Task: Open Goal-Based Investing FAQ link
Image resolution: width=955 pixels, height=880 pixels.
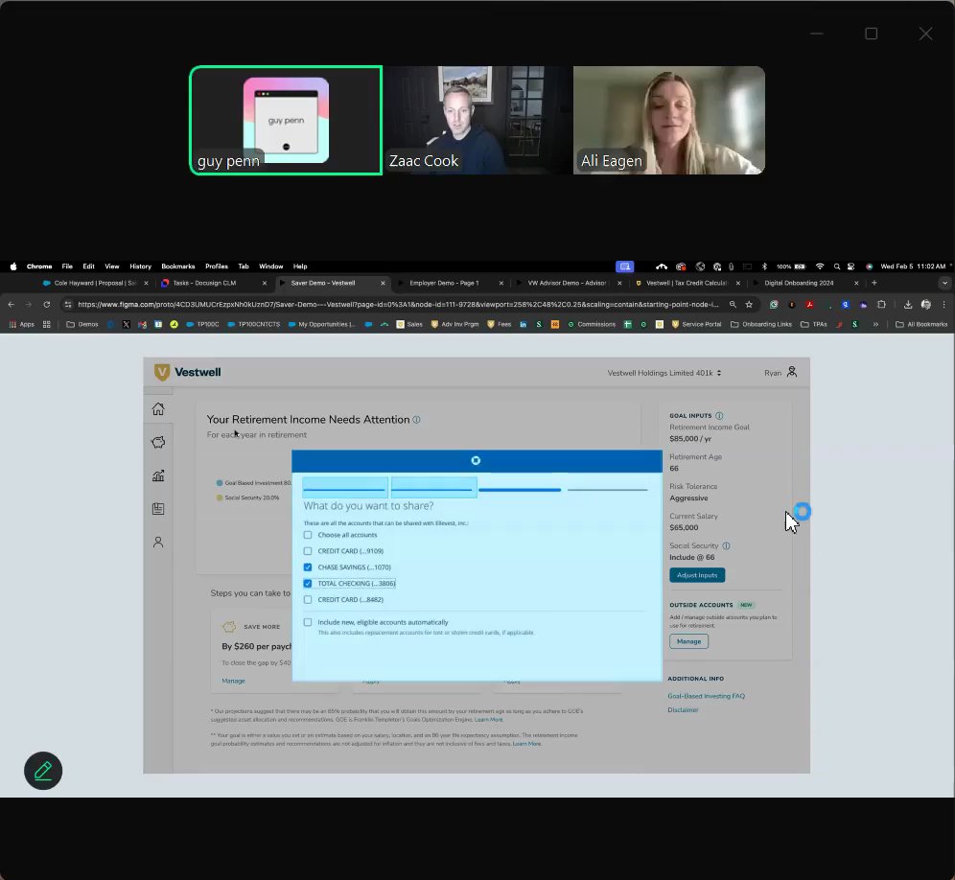Action: [706, 696]
